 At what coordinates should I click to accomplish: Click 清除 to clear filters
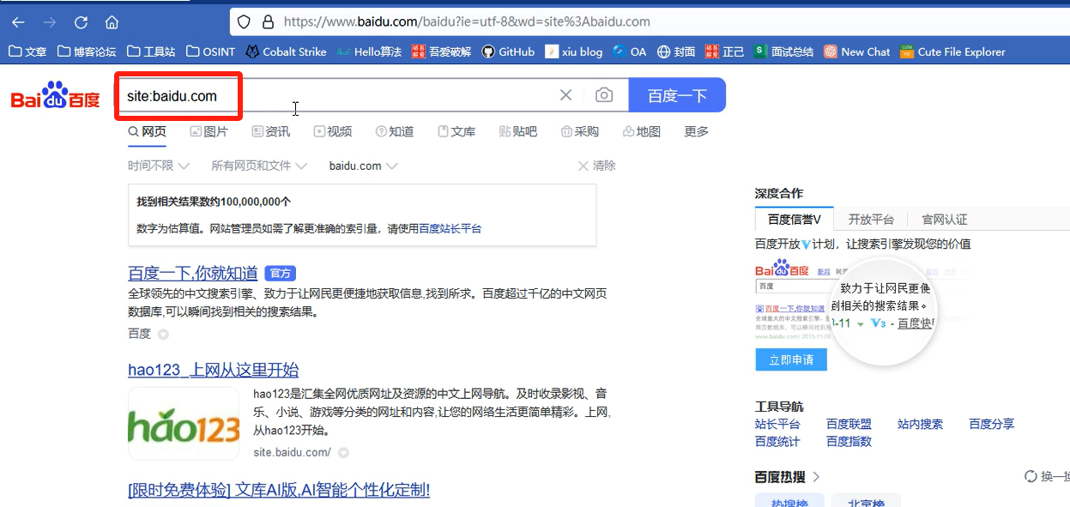click(x=596, y=166)
